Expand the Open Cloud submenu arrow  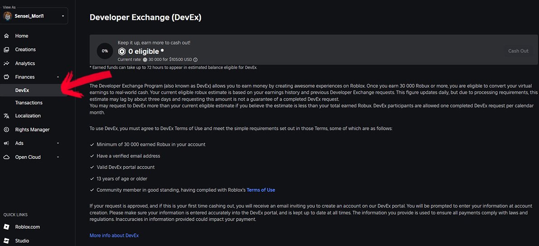pos(58,157)
